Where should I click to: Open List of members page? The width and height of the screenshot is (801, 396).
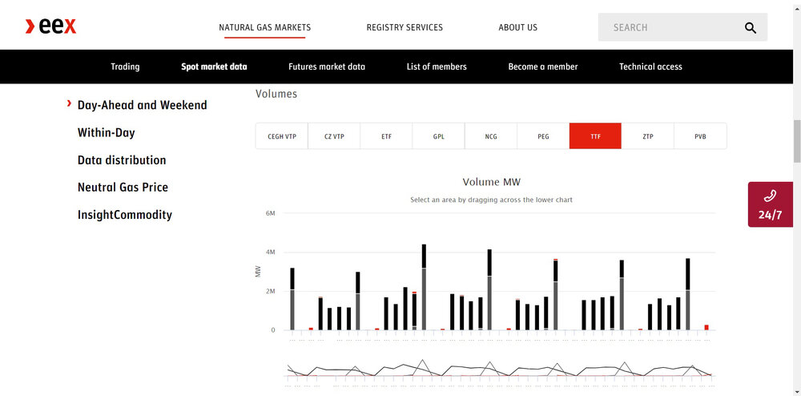(437, 67)
